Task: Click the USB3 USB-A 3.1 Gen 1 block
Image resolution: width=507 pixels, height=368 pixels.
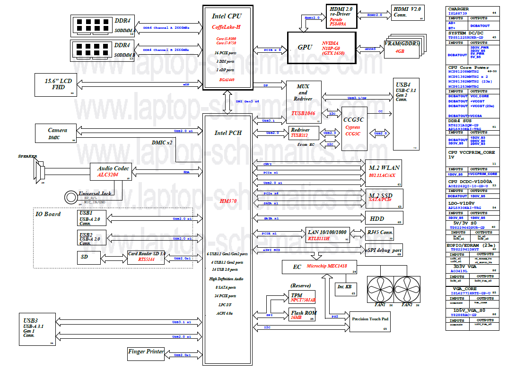Action: 37,329
